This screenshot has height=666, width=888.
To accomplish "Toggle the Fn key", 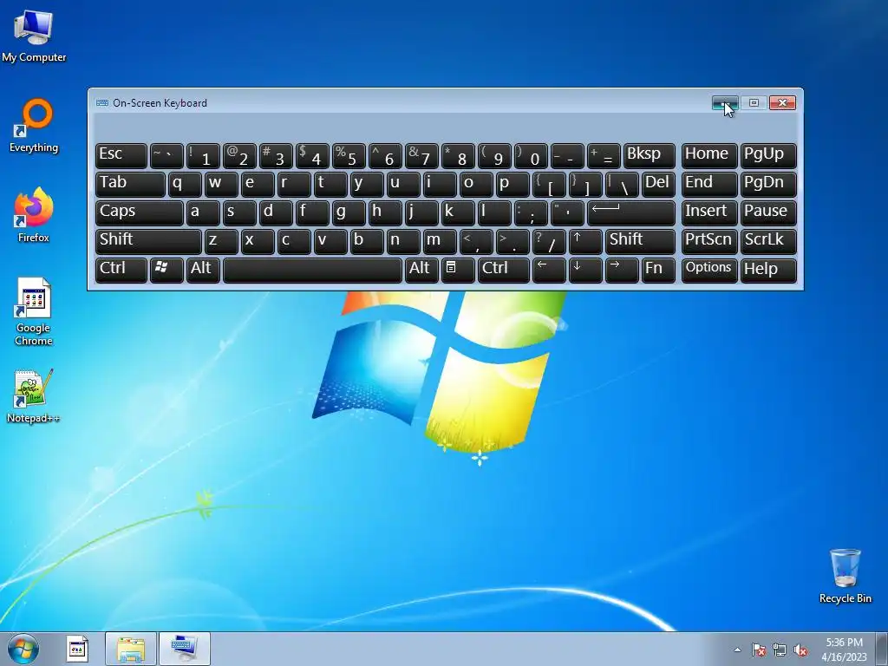I will tap(658, 269).
